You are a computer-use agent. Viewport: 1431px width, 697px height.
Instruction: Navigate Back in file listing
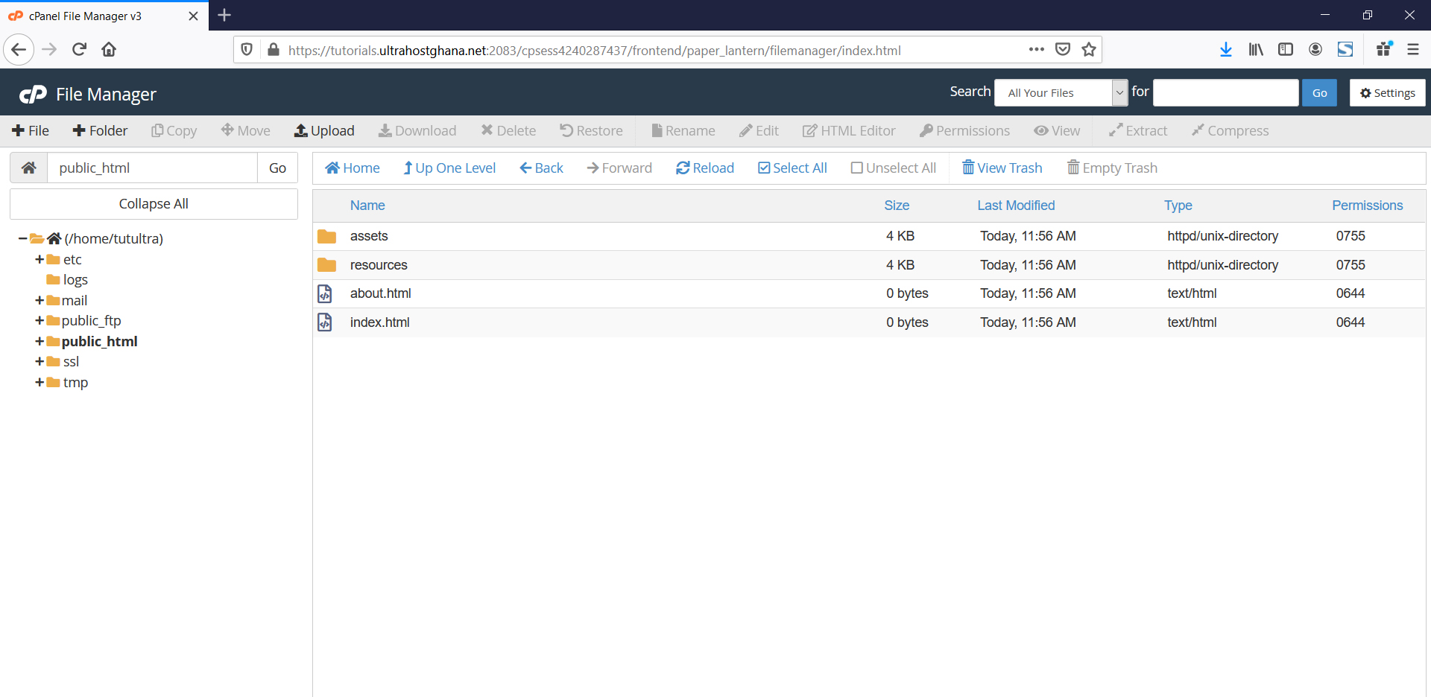(542, 168)
